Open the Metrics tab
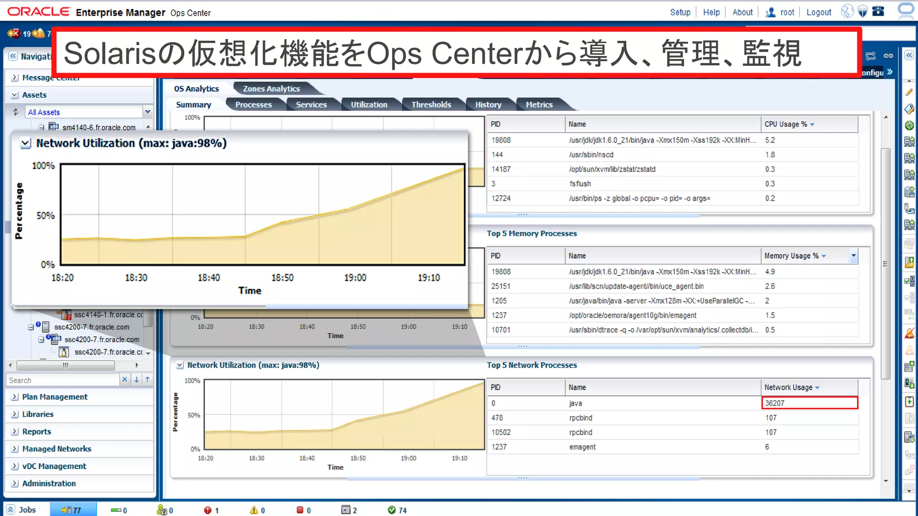Screen dimensions: 918x516 [539, 104]
